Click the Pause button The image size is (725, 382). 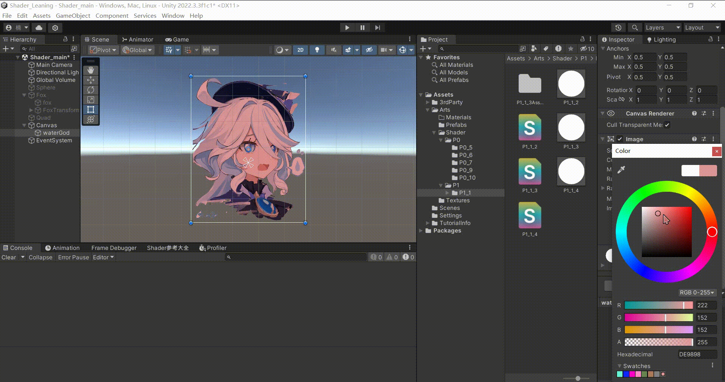(362, 28)
